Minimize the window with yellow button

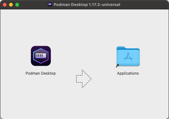11,5
